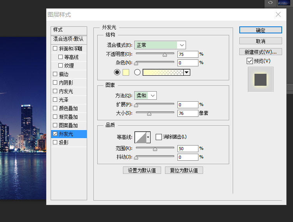
Task: Select the 描边 style entry
Action: [63, 74]
